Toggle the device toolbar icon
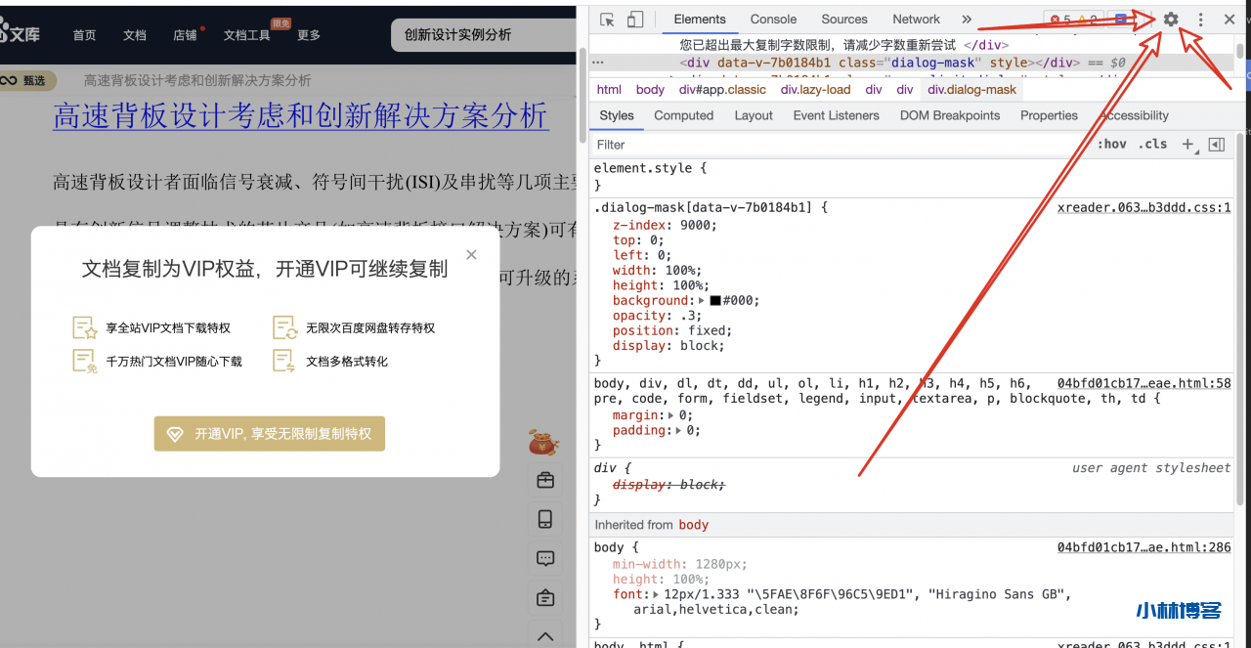The width and height of the screenshot is (1251, 648). pos(635,20)
